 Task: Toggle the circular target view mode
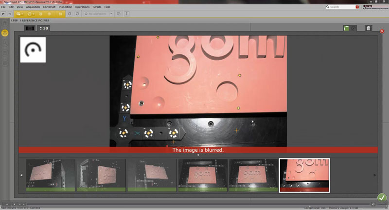(x=354, y=28)
